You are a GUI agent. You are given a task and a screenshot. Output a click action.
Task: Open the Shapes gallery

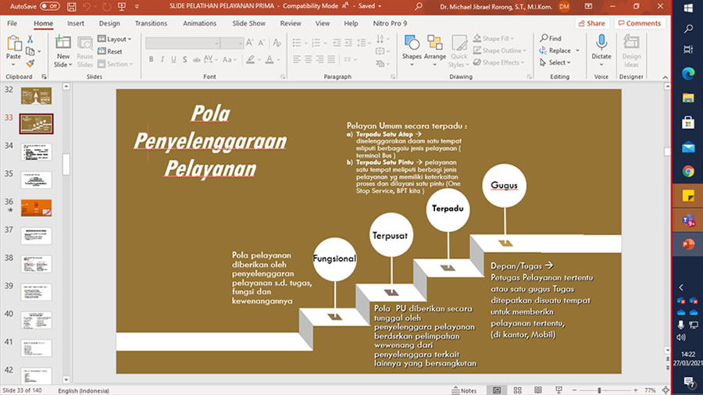tap(411, 43)
